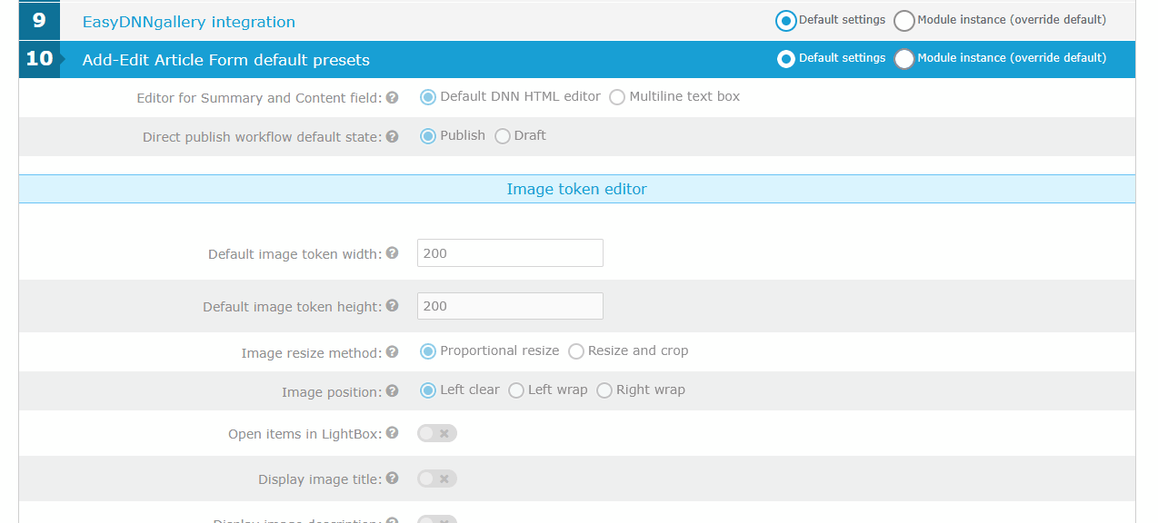1158x523 pixels.
Task: Click the Default image token width field
Action: point(510,253)
